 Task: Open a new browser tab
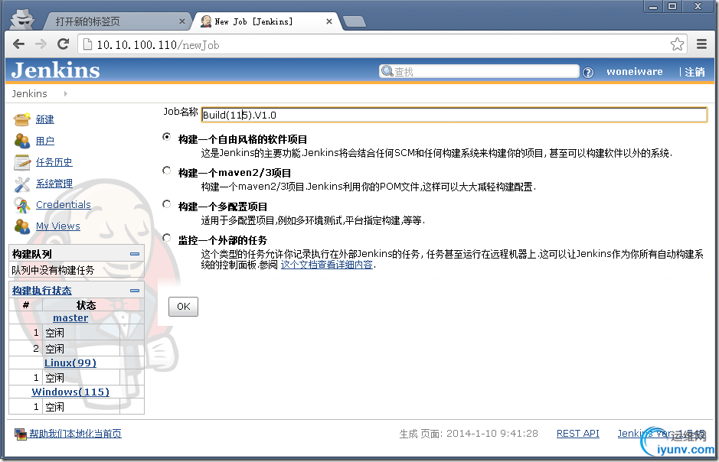[x=354, y=21]
